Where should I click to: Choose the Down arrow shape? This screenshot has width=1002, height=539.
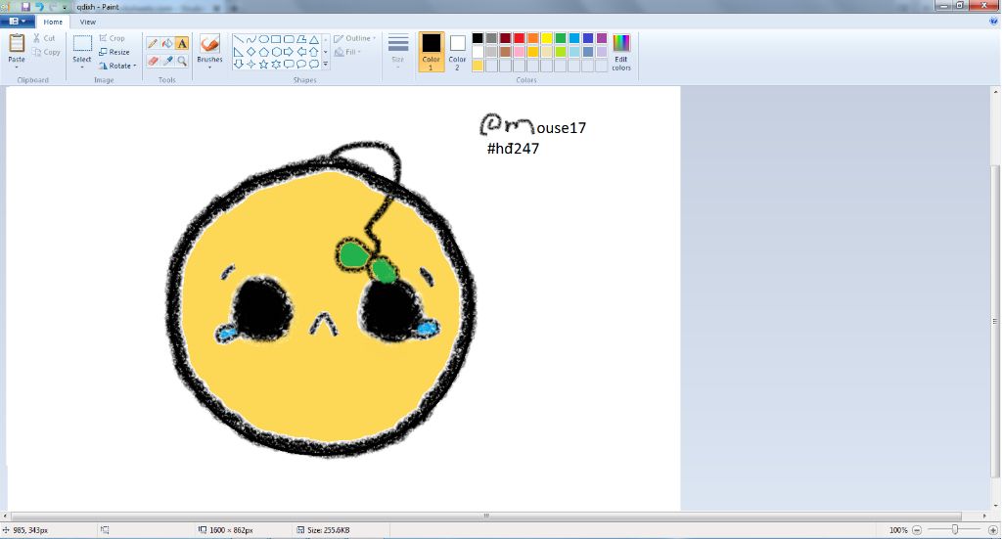tap(239, 64)
